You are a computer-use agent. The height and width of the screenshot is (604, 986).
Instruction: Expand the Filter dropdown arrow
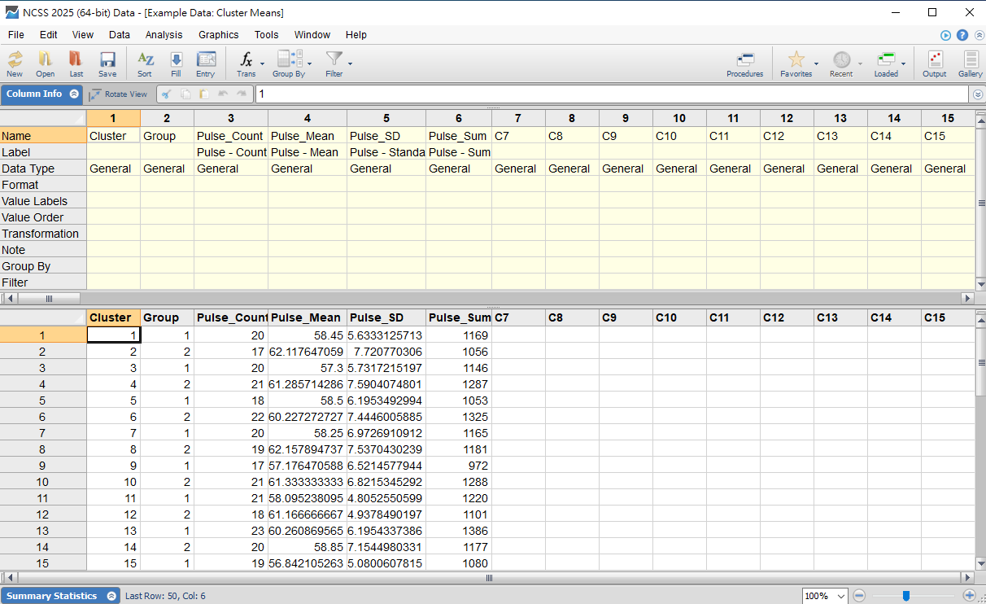351,63
